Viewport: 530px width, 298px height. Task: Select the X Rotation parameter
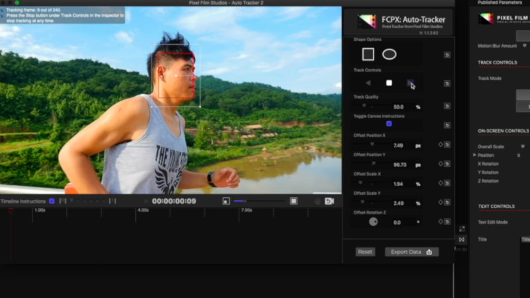(x=488, y=164)
